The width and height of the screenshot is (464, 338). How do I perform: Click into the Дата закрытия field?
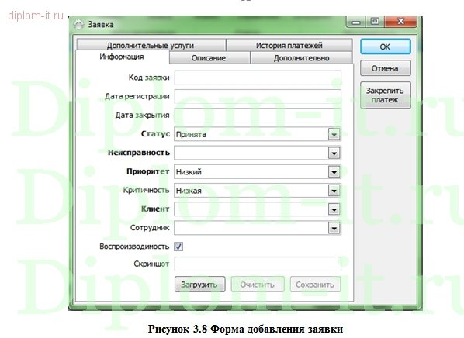tap(258, 116)
